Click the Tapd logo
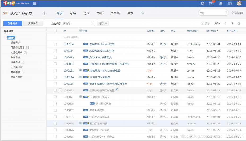This screenshot has width=246, height=141. tap(9, 3)
